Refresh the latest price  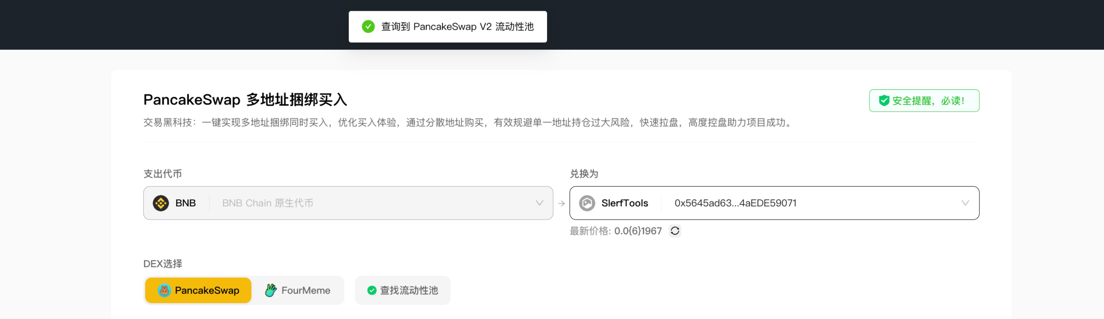[675, 231]
